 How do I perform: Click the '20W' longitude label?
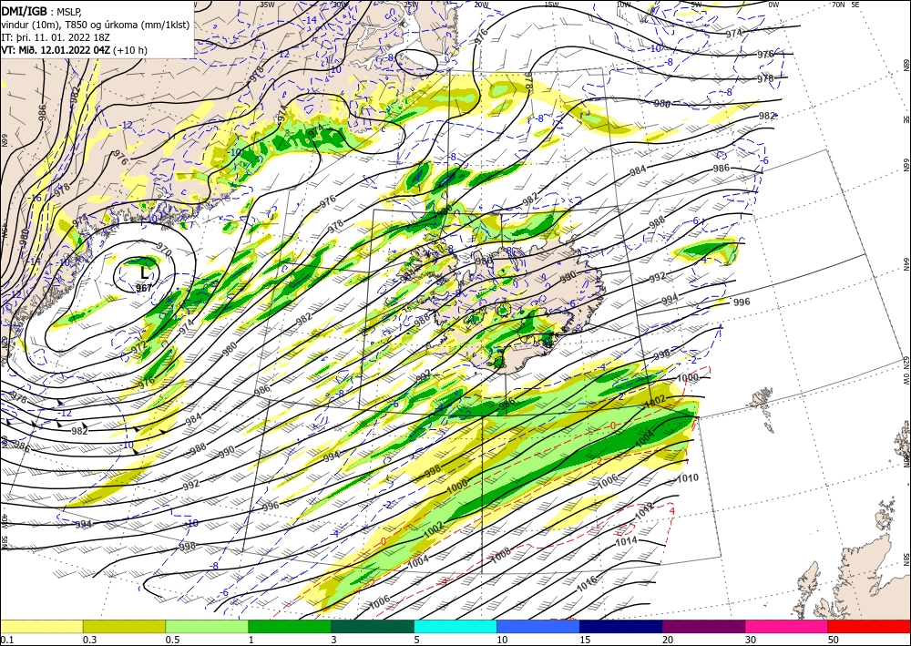481,5
